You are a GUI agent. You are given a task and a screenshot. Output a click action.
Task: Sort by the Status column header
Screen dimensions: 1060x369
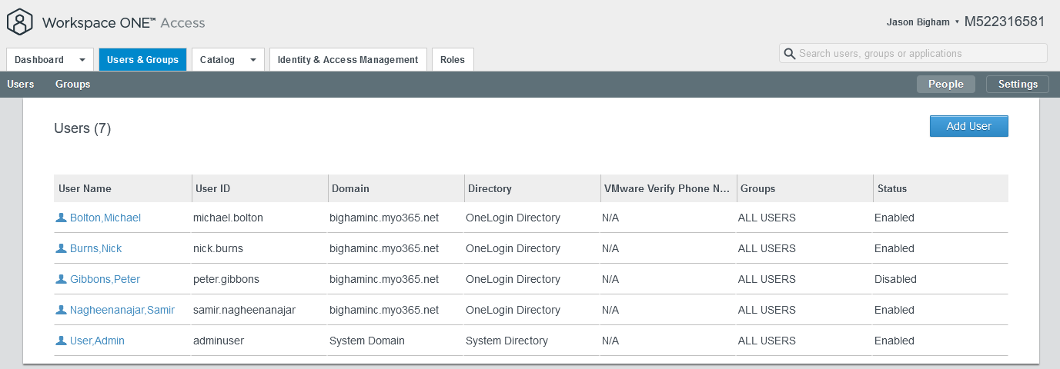point(891,188)
